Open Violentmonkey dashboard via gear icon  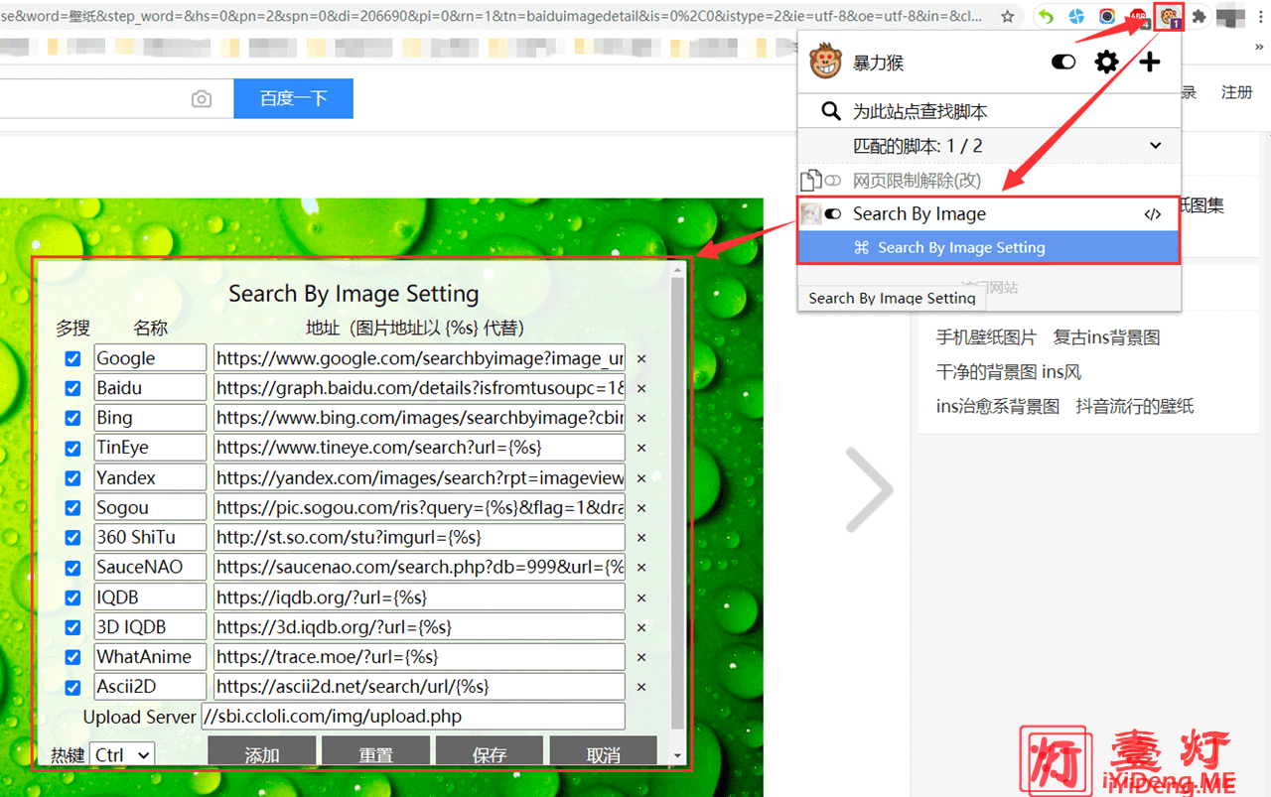click(1106, 63)
